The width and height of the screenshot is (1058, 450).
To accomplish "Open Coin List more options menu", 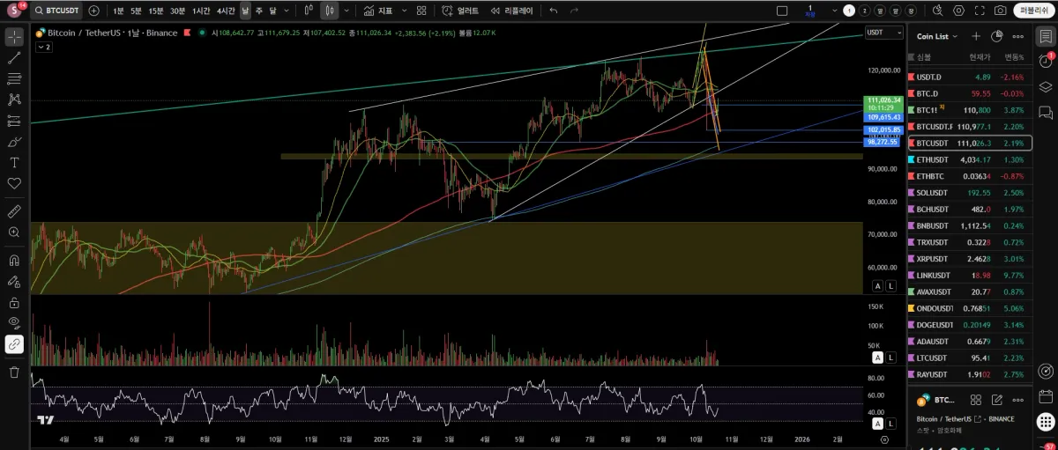I will (1017, 36).
